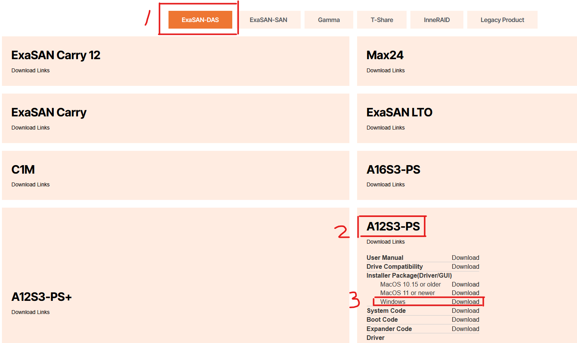Open the Legacy Product tab

click(502, 20)
